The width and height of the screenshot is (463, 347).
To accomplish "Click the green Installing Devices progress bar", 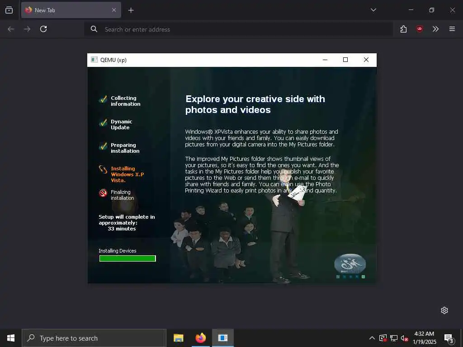I will 128,258.
